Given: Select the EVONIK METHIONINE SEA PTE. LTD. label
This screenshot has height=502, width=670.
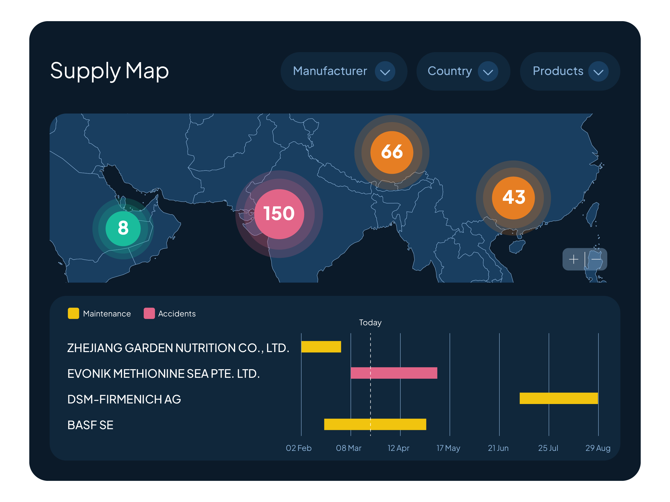Looking at the screenshot, I should [163, 373].
